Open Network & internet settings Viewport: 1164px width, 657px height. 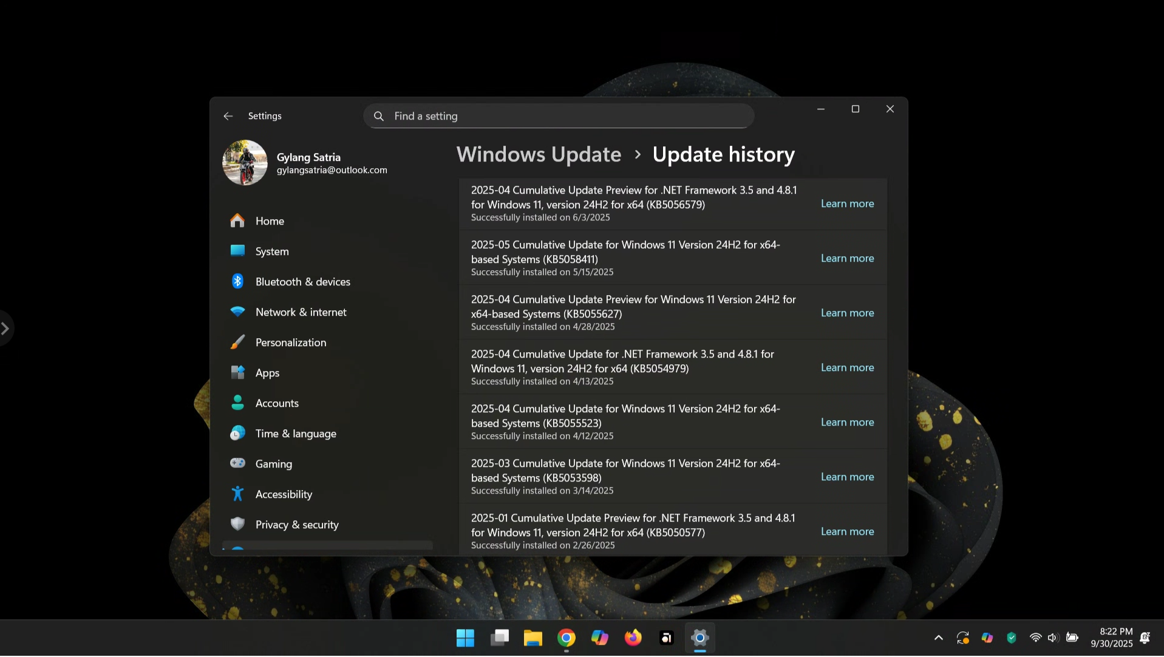328,312
